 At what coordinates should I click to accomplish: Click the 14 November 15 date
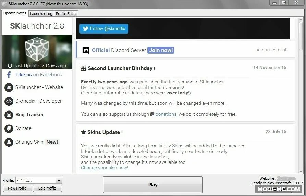[270, 68]
